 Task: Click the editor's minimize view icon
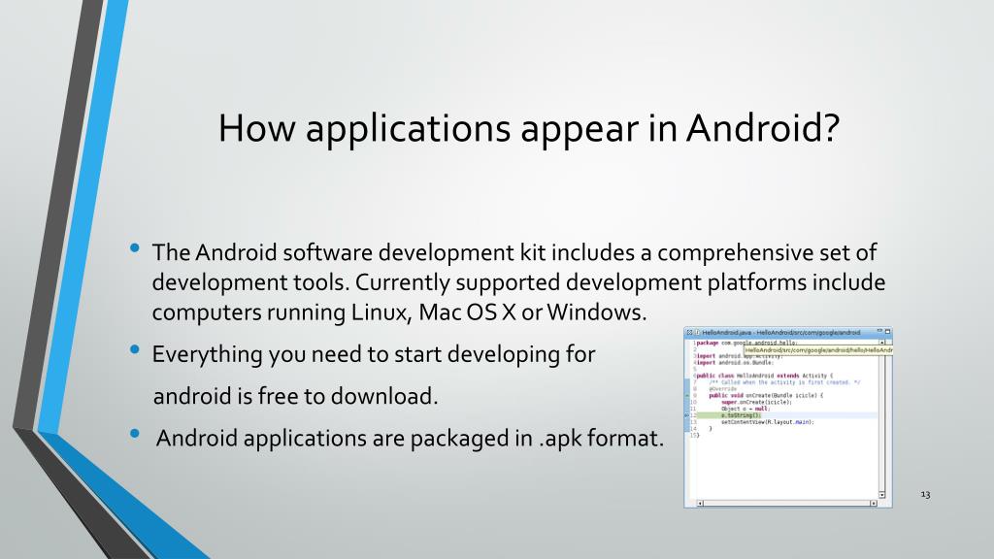(879, 331)
